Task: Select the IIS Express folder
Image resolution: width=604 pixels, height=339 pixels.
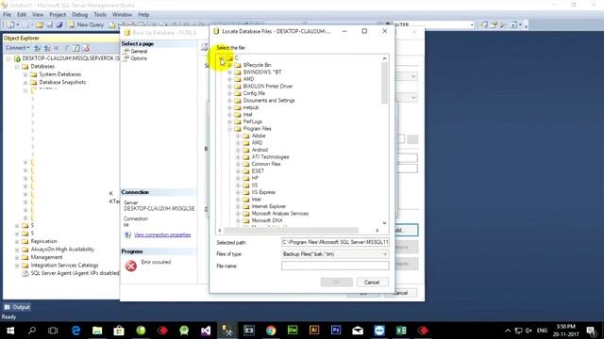Action: click(x=263, y=192)
